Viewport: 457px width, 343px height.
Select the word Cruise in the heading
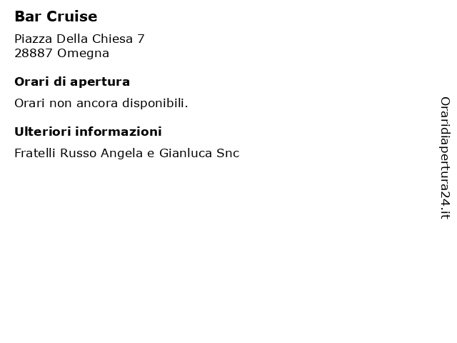71,16
